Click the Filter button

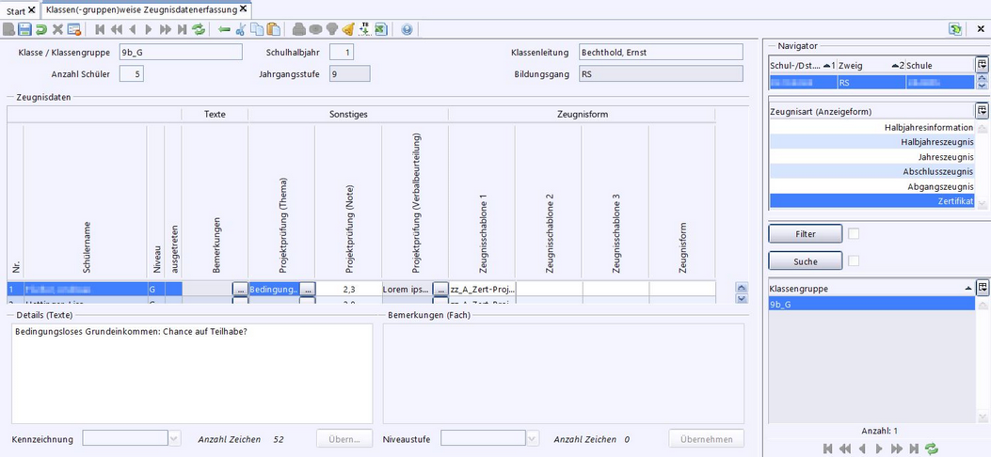(x=806, y=233)
